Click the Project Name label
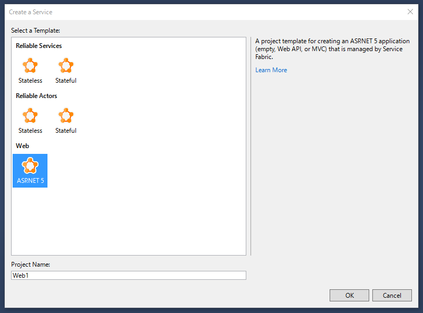This screenshot has height=313, width=423. coord(31,265)
